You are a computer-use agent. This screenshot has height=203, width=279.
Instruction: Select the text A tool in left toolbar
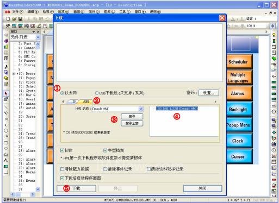[6, 160]
